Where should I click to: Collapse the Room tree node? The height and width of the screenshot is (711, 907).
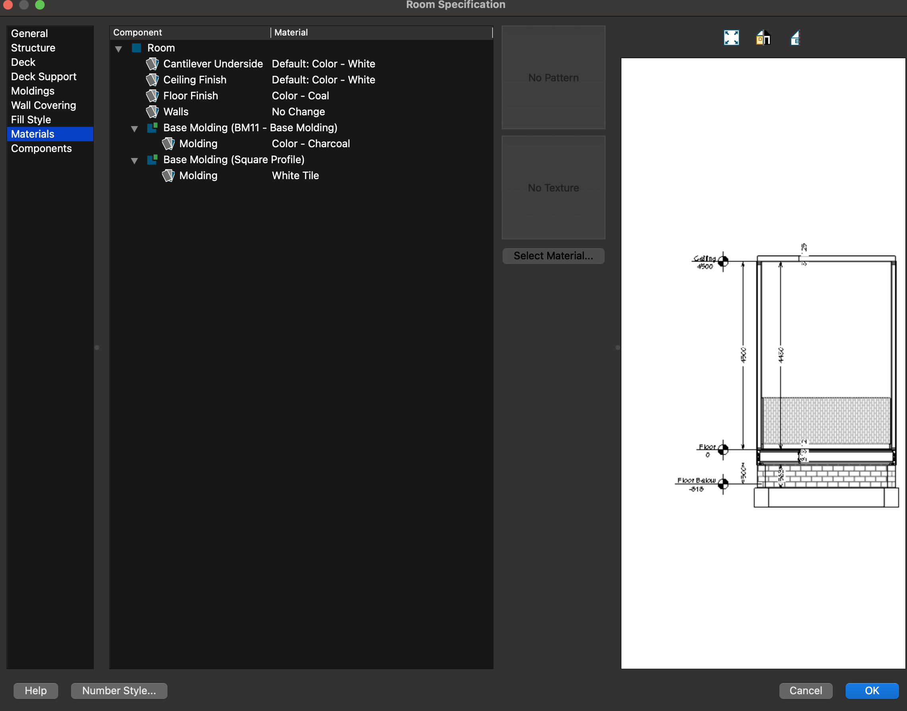[x=118, y=49]
